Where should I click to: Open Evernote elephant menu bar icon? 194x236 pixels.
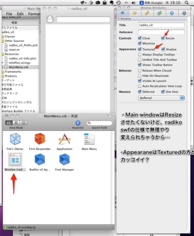pos(112,3)
